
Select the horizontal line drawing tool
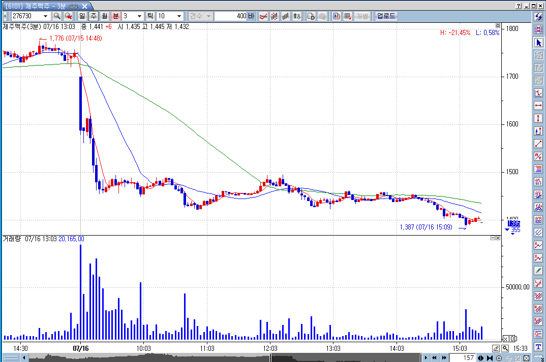click(x=538, y=106)
